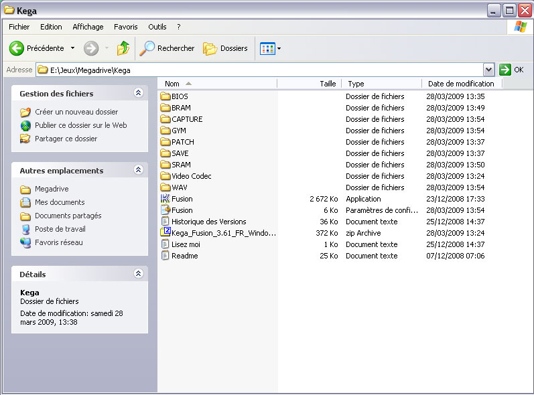Click the SAVE folder icon
The height and width of the screenshot is (395, 534).
click(x=165, y=153)
